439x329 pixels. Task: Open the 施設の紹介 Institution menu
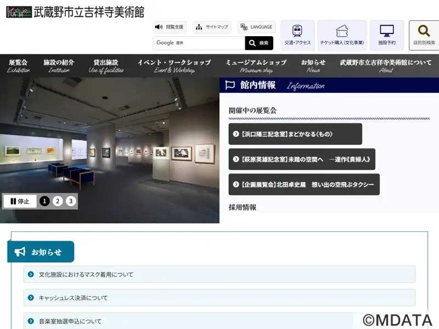(59, 66)
